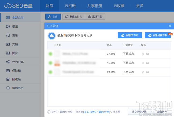Click the 任务名 column header
This screenshot has width=174, height=117.
pyautogui.click(x=57, y=45)
